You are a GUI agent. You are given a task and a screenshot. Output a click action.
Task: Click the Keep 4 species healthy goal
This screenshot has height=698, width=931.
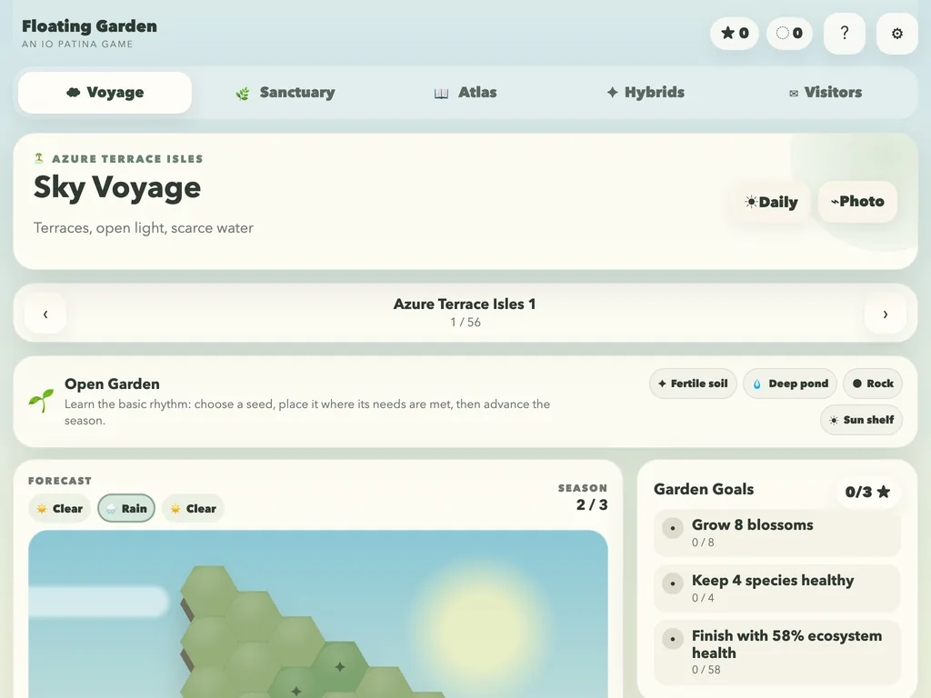[x=777, y=588]
